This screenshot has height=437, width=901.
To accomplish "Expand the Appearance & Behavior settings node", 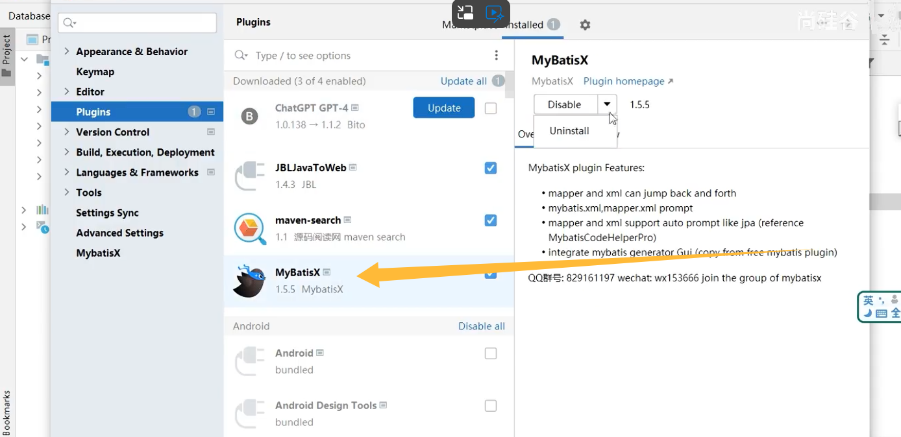I will [x=66, y=51].
